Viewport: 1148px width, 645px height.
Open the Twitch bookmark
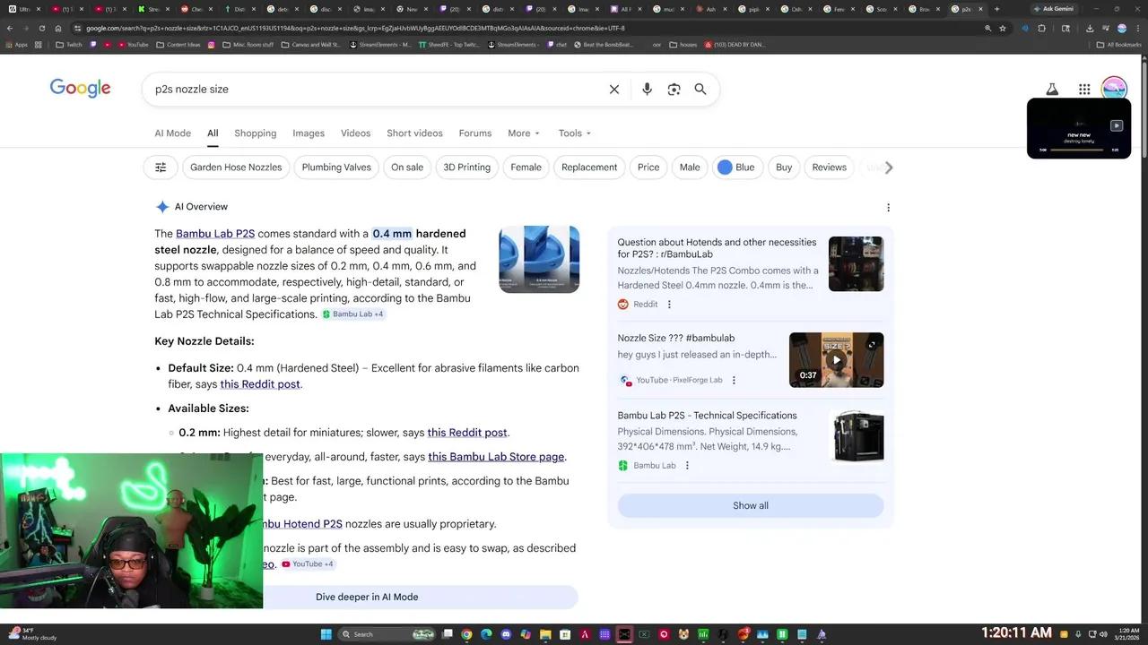pos(68,45)
